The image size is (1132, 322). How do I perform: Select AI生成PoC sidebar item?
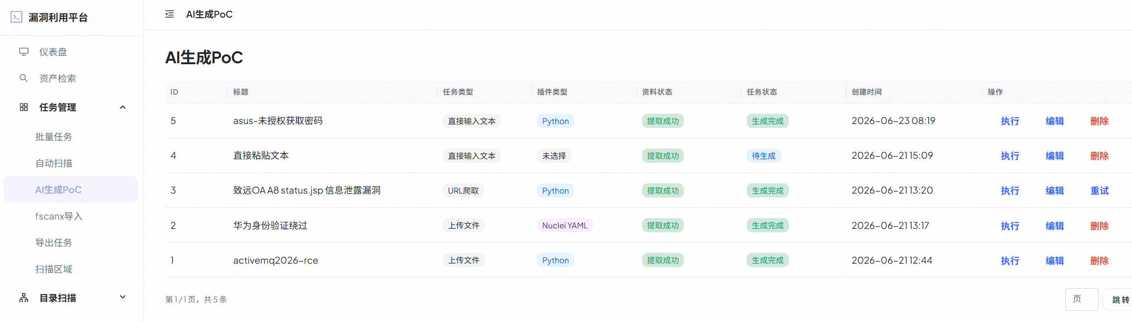click(x=71, y=189)
